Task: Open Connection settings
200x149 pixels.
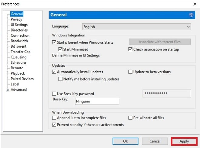Action: click(20, 36)
